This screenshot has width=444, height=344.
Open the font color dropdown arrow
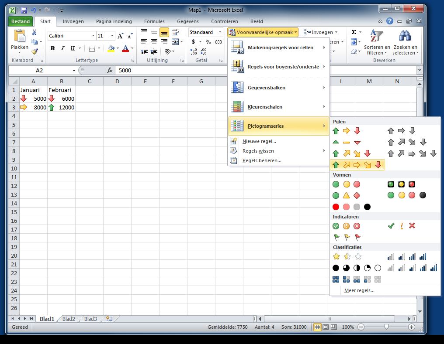click(132, 48)
